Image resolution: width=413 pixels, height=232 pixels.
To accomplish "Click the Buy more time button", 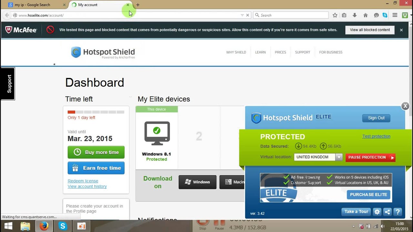I will 96,152.
